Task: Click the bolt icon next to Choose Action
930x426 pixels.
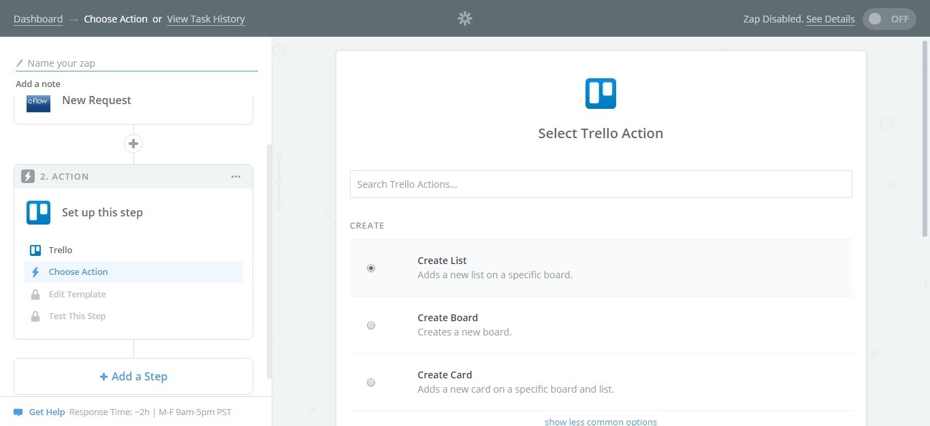Action: pos(35,272)
